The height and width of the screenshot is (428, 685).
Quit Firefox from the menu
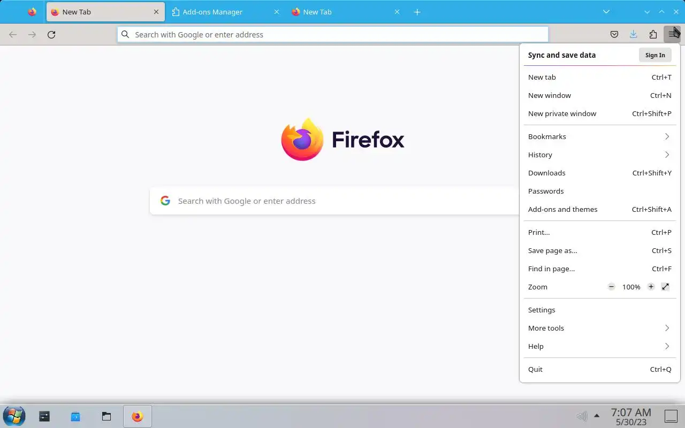(600, 369)
